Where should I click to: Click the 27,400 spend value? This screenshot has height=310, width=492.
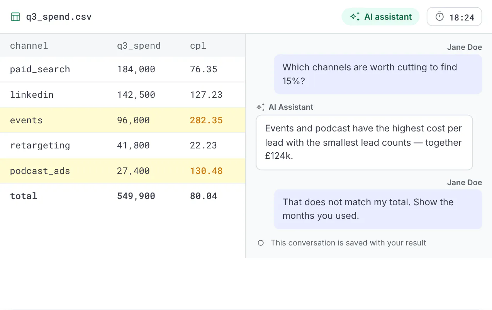click(x=133, y=171)
